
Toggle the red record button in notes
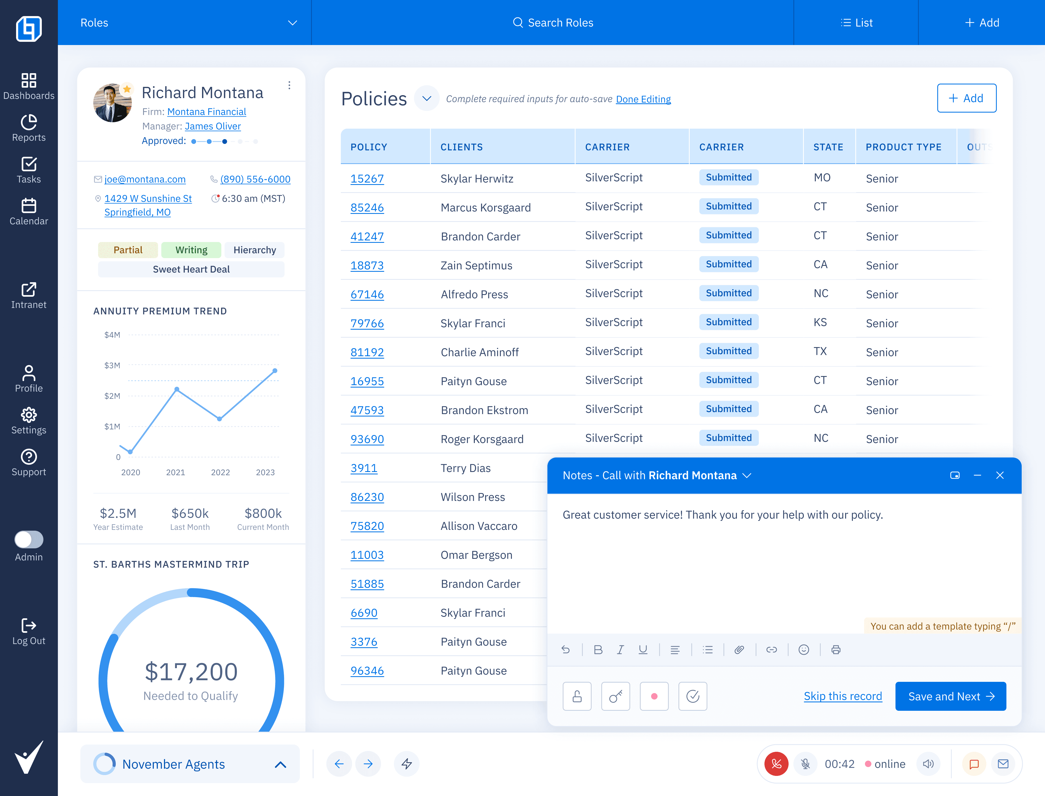(x=654, y=696)
